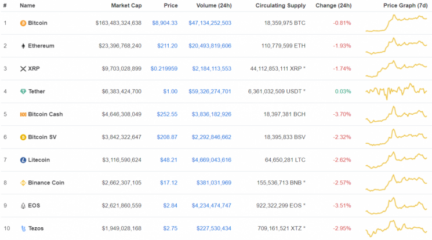Screen dimensions: 432x240
Task: Click Bitcoin SV price $208.87
Action: (x=167, y=137)
